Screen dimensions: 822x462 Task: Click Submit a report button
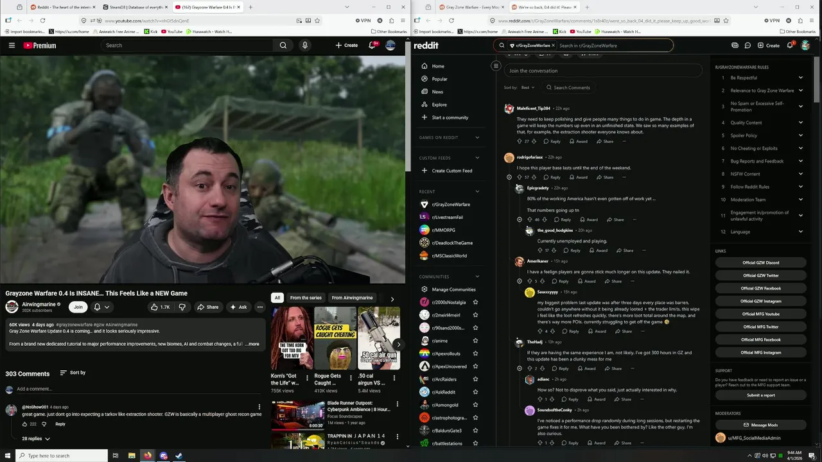coord(761,395)
